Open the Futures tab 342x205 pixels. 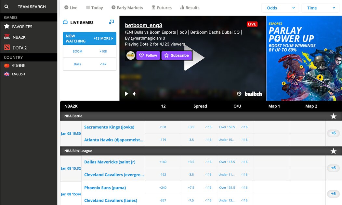click(162, 7)
